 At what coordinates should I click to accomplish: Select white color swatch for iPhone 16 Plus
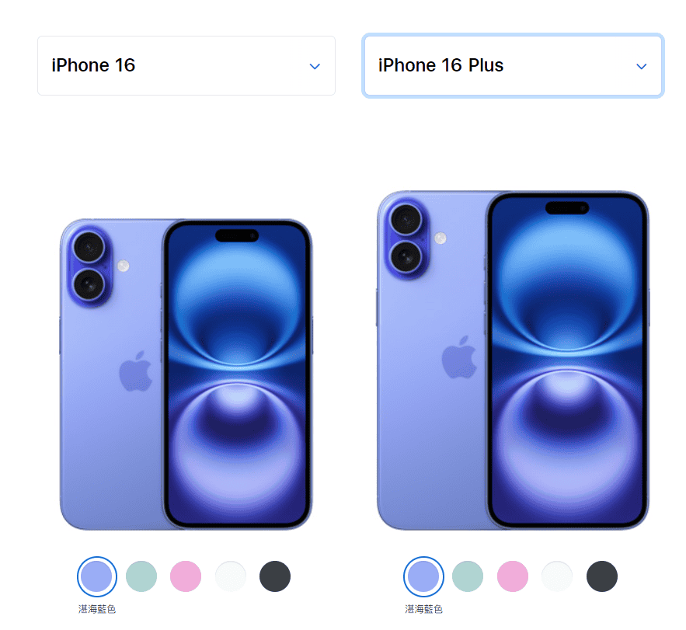point(557,576)
